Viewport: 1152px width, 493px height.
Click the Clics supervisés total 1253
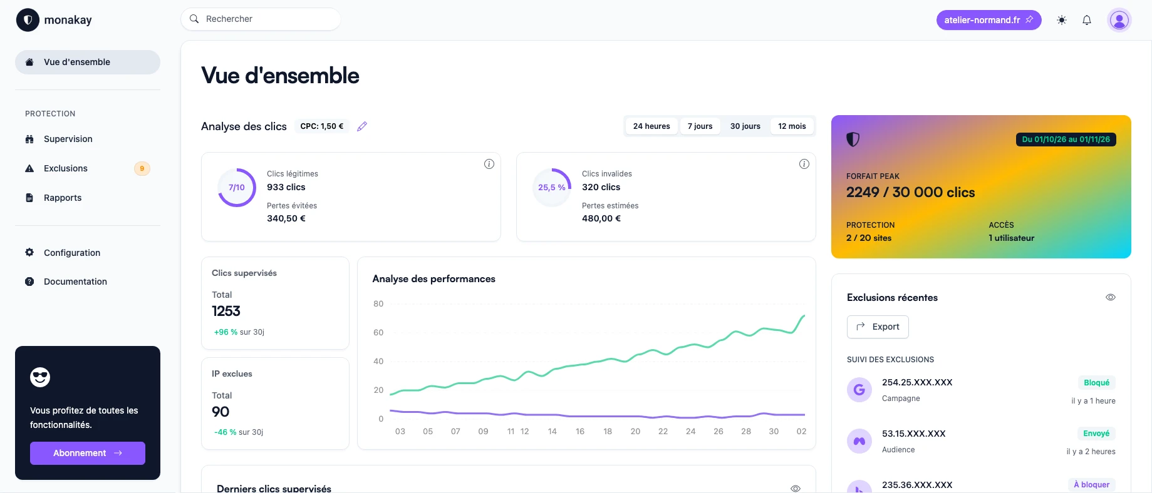(x=226, y=312)
